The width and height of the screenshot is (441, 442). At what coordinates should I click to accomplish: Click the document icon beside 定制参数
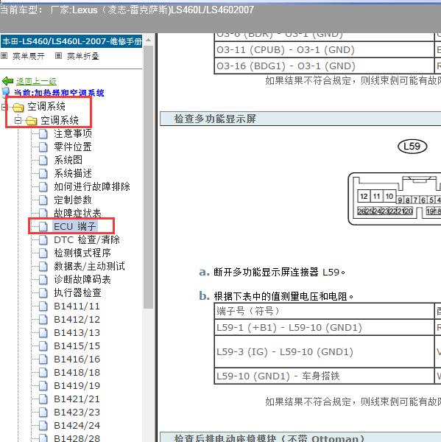tap(43, 200)
